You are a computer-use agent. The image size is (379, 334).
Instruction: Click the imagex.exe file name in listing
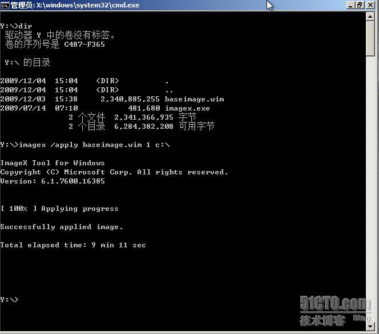[x=187, y=108]
